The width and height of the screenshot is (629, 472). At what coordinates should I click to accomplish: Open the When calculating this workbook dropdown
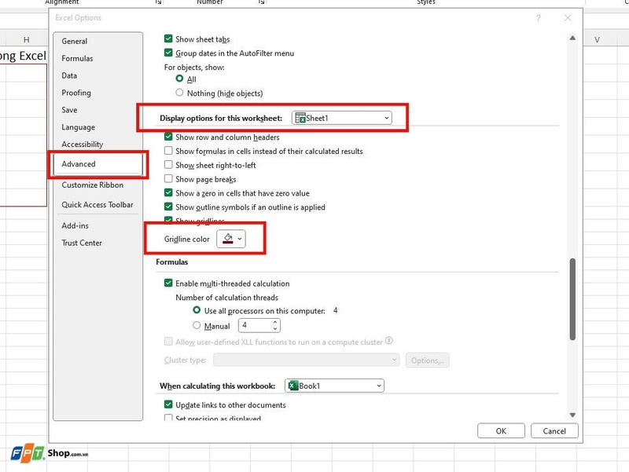pyautogui.click(x=377, y=386)
